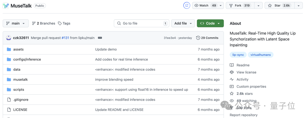Viewport: 305px width, 118px height.
Task: Click the lip-sync topic tag
Action: [x=238, y=55]
